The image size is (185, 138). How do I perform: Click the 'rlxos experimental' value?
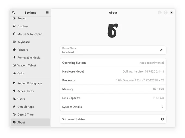152,63
